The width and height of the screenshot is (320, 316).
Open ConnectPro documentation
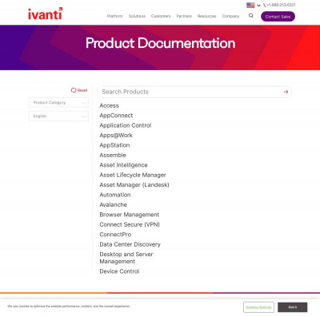(x=115, y=235)
